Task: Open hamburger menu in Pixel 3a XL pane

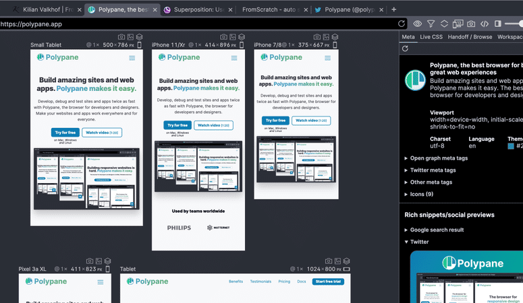Action: [x=101, y=282]
